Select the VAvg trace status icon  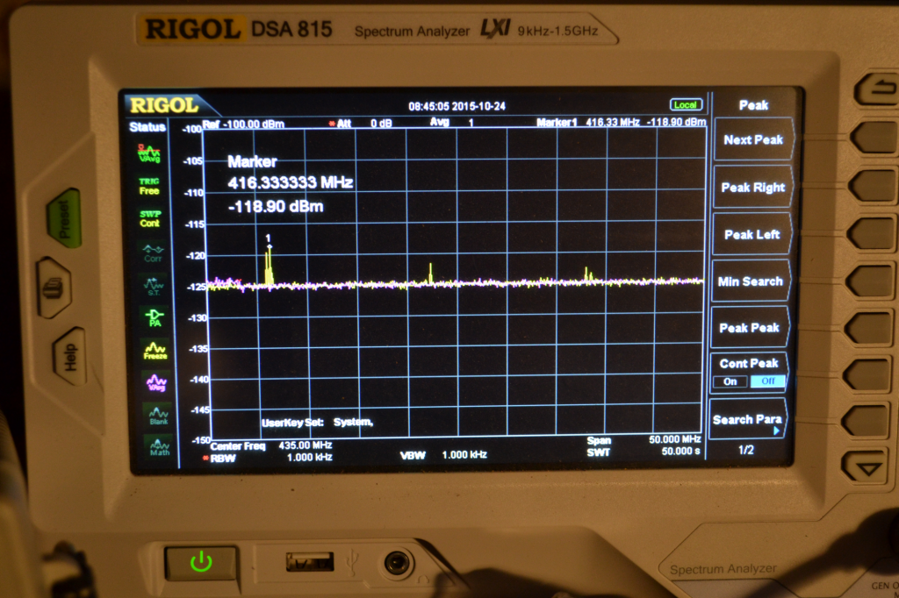(x=149, y=153)
